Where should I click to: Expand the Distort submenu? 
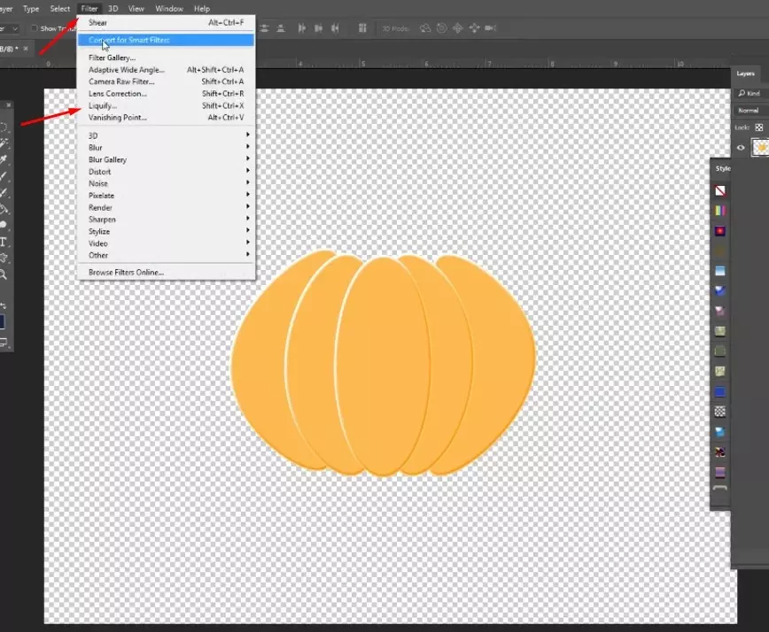click(166, 172)
